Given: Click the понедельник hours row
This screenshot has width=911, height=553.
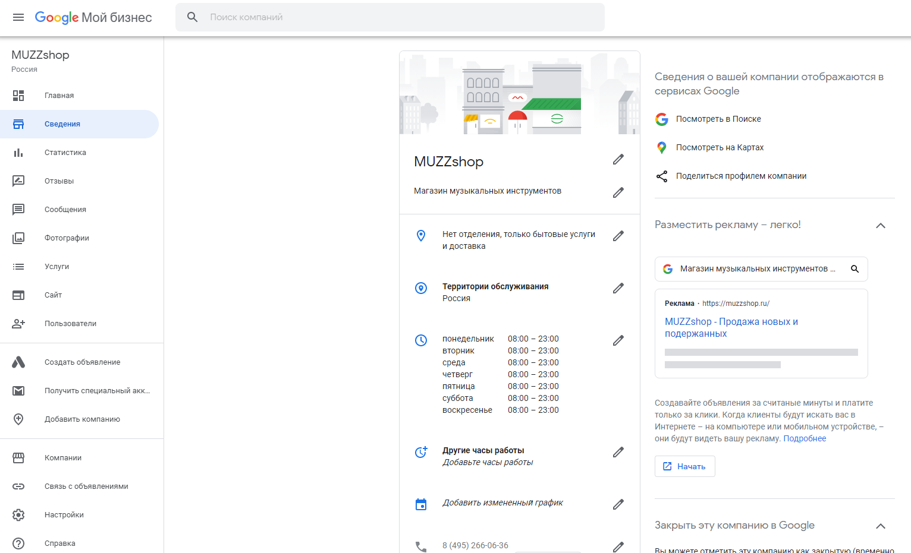Looking at the screenshot, I should pos(501,339).
